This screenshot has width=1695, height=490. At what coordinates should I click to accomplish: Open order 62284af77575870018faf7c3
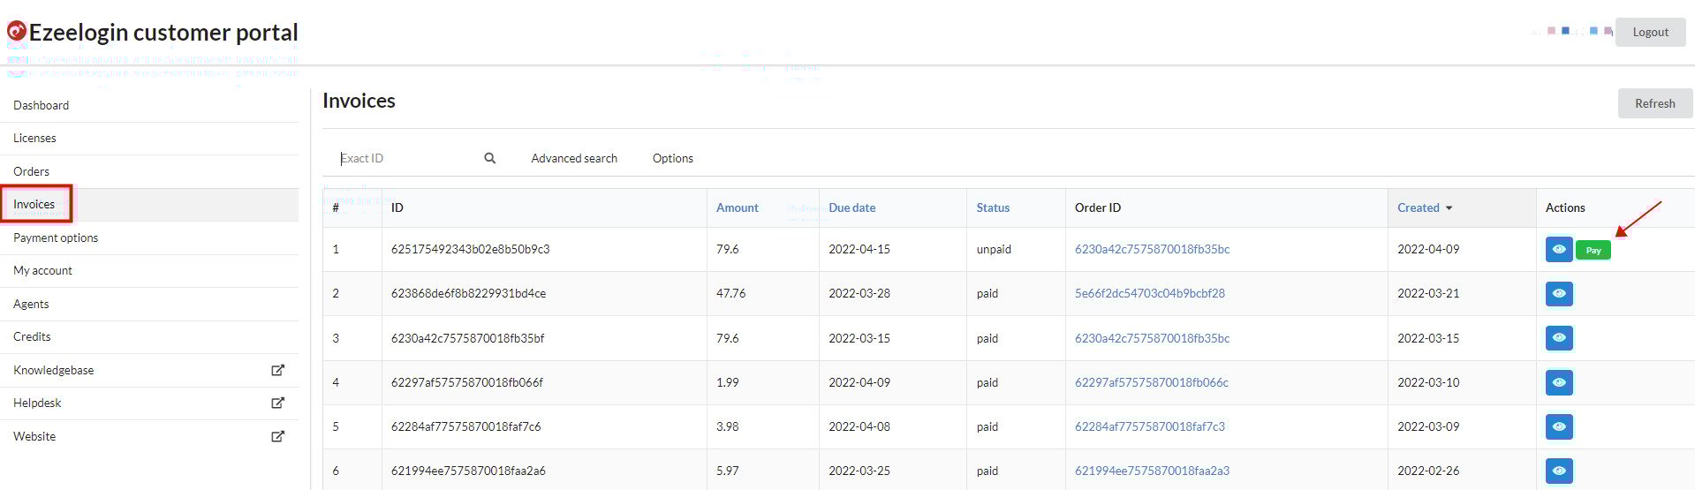click(1150, 426)
